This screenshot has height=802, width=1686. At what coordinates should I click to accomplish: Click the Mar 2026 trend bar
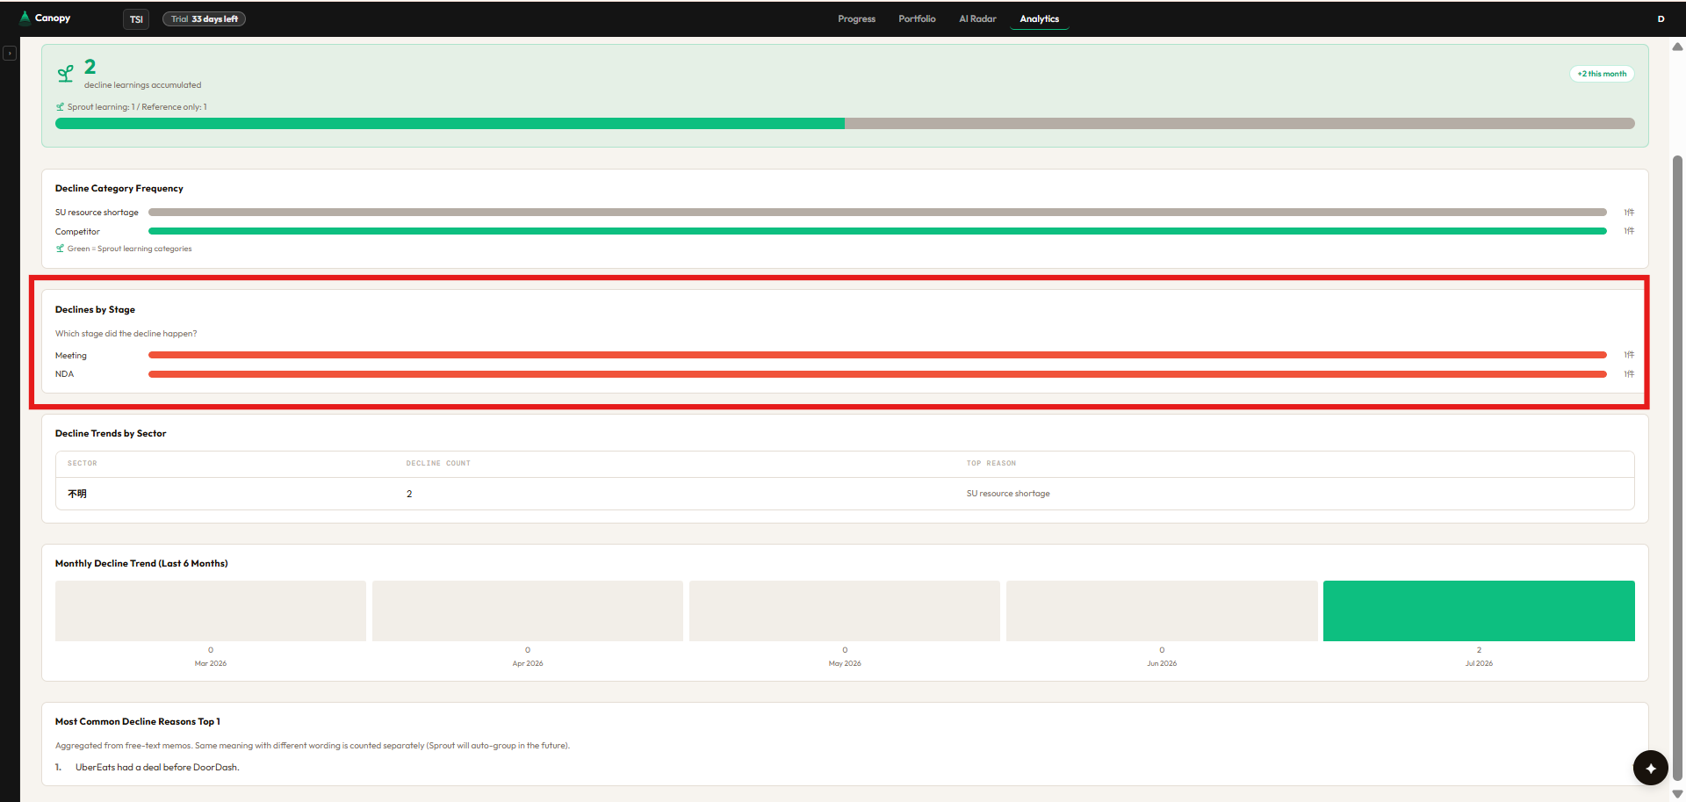(211, 611)
